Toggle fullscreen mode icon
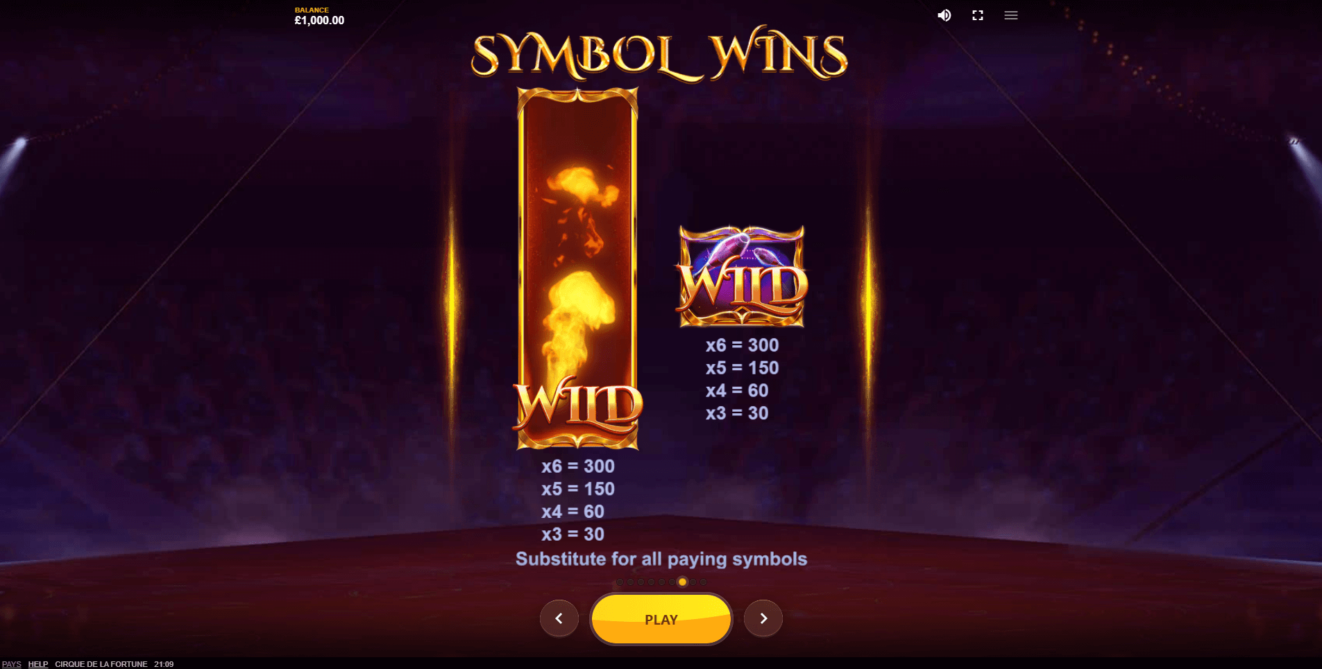1322x669 pixels. point(978,15)
